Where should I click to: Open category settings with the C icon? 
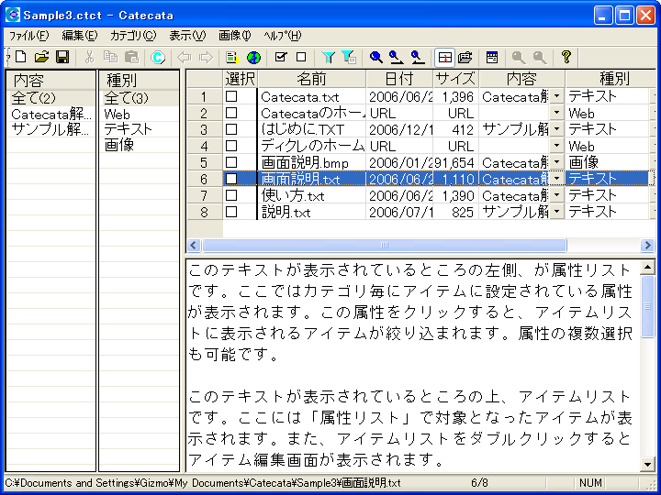[x=158, y=57]
